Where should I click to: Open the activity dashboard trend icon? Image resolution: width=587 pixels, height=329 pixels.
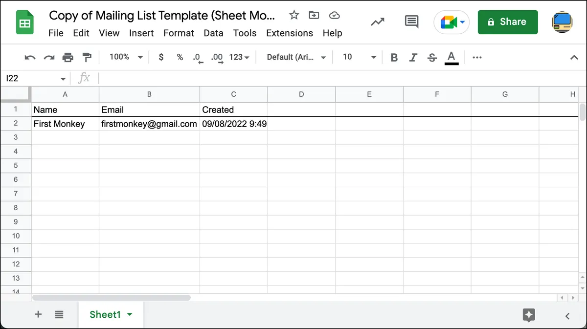pyautogui.click(x=377, y=22)
